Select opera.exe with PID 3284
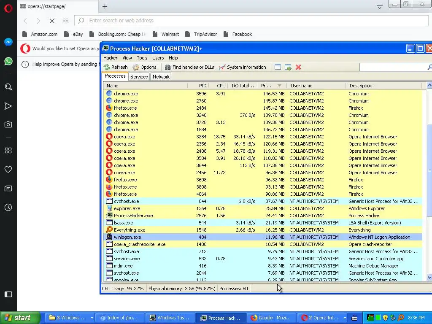This screenshot has height=324, width=432. tap(263, 137)
